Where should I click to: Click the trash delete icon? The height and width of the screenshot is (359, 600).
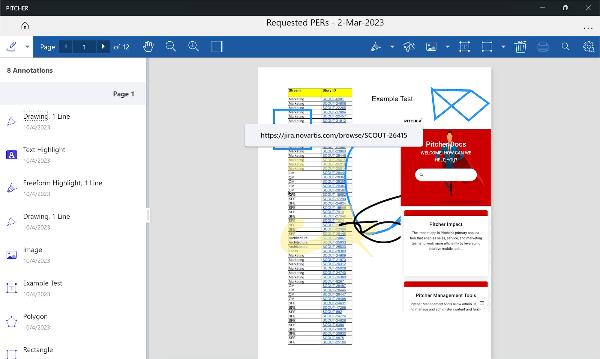(520, 47)
